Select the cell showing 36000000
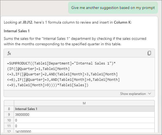The width and height of the screenshot is (162, 135). [x=84, y=114]
